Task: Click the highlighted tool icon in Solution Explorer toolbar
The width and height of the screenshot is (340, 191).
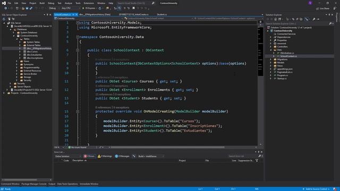Action: tap(307, 19)
